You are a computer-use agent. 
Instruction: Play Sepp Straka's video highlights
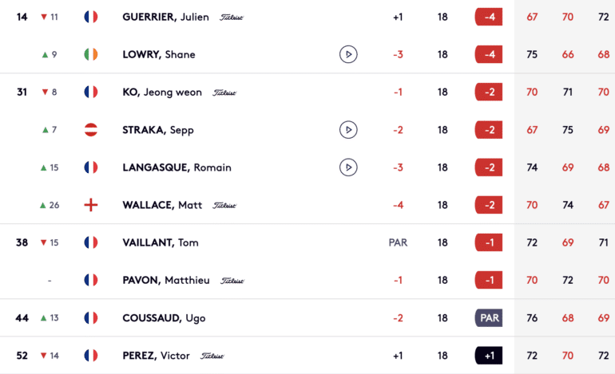348,130
